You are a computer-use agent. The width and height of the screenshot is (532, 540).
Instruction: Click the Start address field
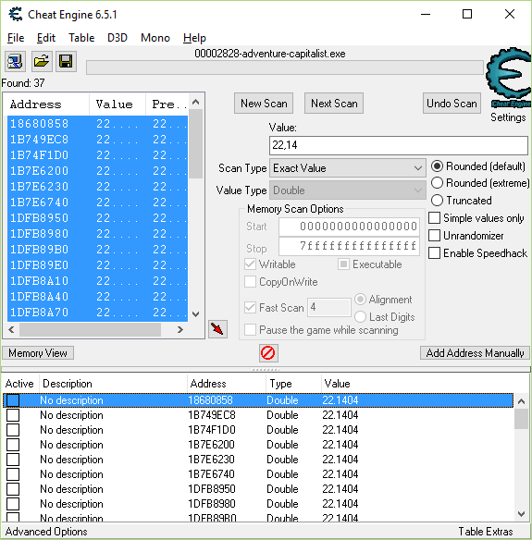(349, 227)
